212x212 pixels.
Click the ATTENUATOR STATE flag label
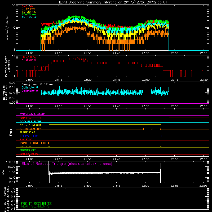(32, 114)
